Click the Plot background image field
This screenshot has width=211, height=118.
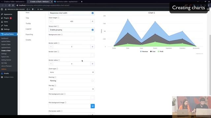[70, 106]
